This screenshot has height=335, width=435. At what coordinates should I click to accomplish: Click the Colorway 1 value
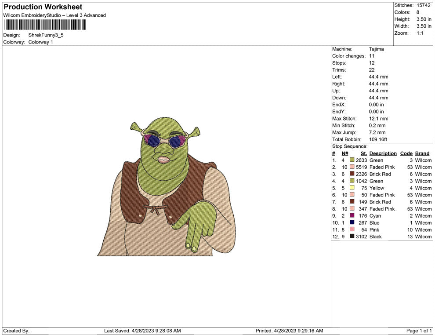pyautogui.click(x=40, y=42)
